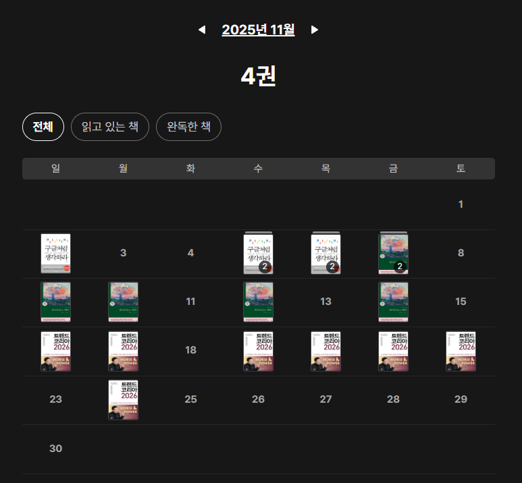
Task: Go to the next month arrow
Action: point(315,30)
